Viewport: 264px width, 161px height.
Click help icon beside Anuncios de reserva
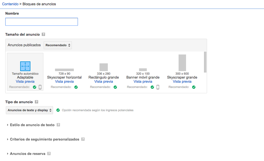(x=49, y=154)
